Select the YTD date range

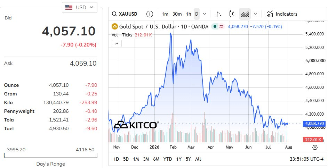pyautogui.click(x=168, y=159)
